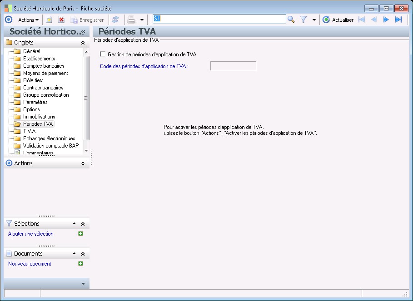
Task: Click the Commentaires document icon
Action: coord(17,153)
